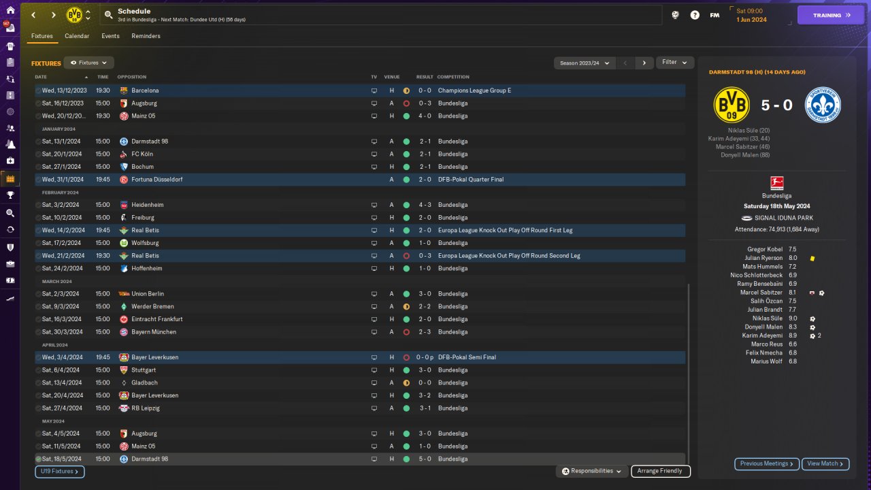Navigate back with the left arrow
The image size is (871, 490).
33,15
